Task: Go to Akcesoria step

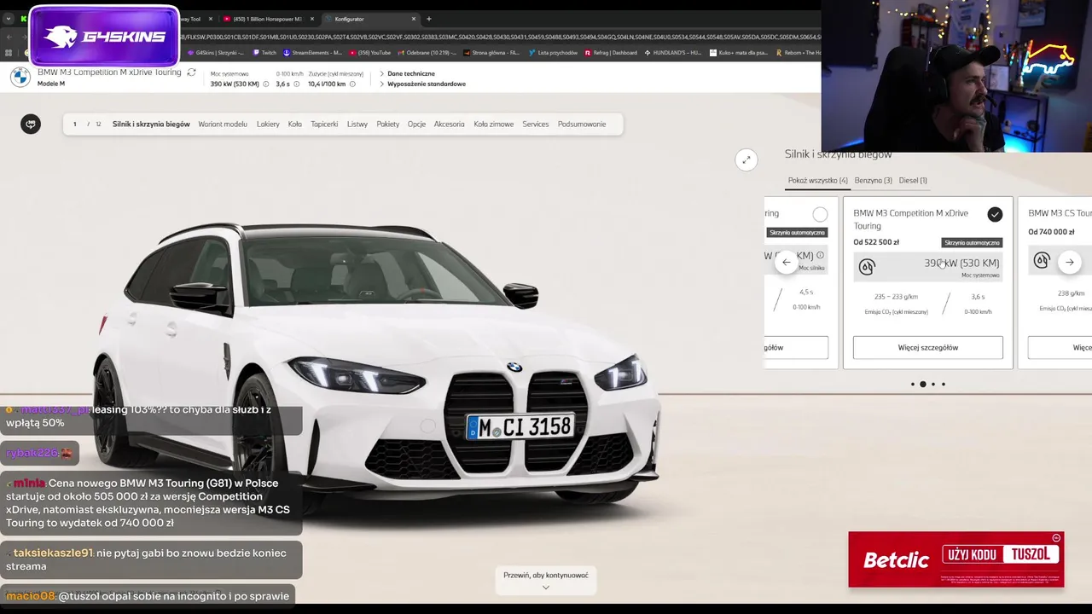Action: (450, 125)
